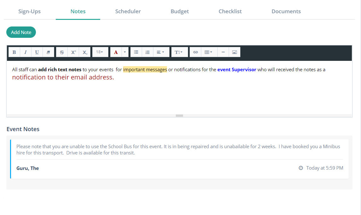Click the note author 'Guru, The'
The image size is (361, 215).
28,168
